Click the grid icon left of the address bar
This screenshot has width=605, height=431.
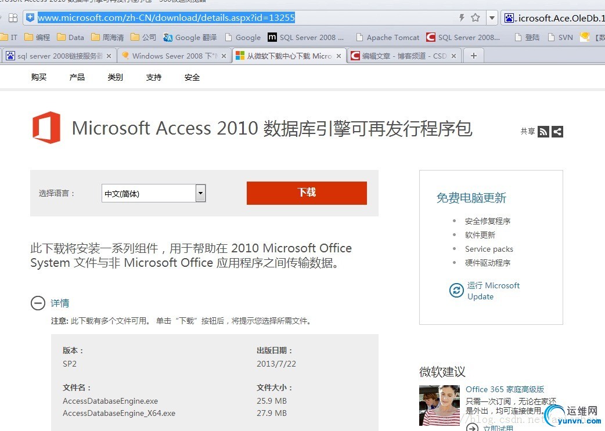(x=13, y=18)
